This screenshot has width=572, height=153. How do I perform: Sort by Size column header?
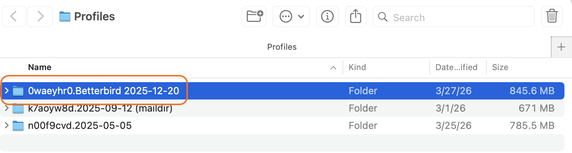click(500, 67)
